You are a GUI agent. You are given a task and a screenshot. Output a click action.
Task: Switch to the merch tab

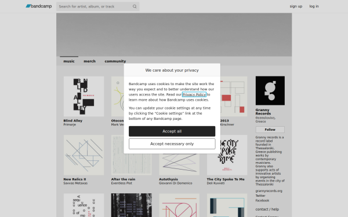click(x=90, y=61)
